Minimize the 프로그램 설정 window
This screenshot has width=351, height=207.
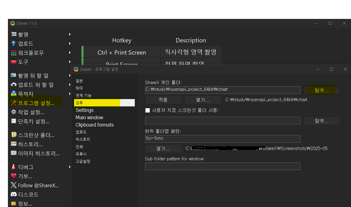pos(318,70)
